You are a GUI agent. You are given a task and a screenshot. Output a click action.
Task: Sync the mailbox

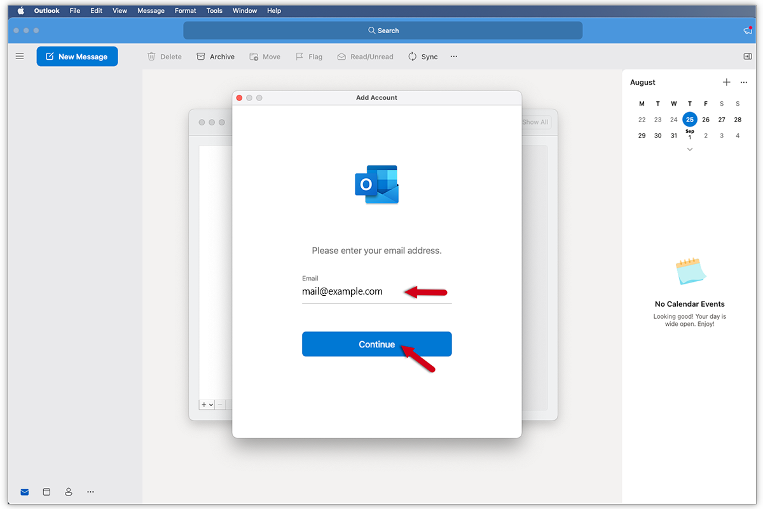pos(423,57)
